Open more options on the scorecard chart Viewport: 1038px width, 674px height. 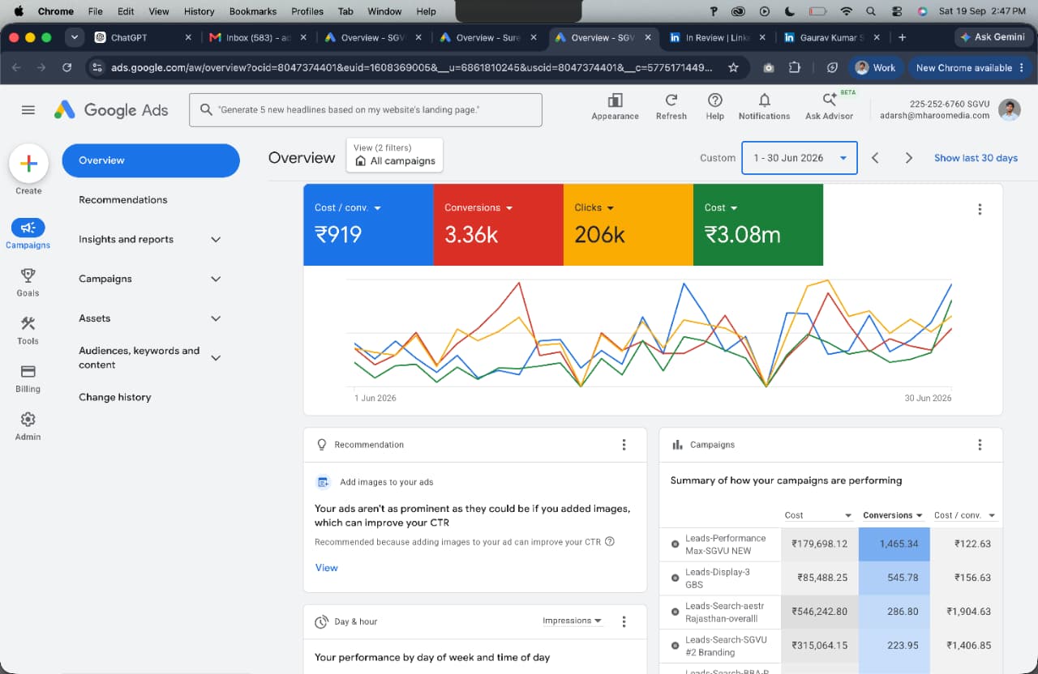coord(980,209)
